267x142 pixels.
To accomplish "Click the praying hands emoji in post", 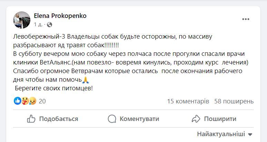I will click(x=86, y=80).
